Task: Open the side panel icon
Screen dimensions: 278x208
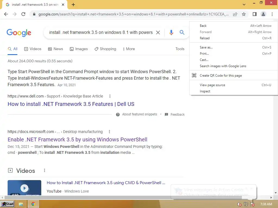Action: coord(255,14)
